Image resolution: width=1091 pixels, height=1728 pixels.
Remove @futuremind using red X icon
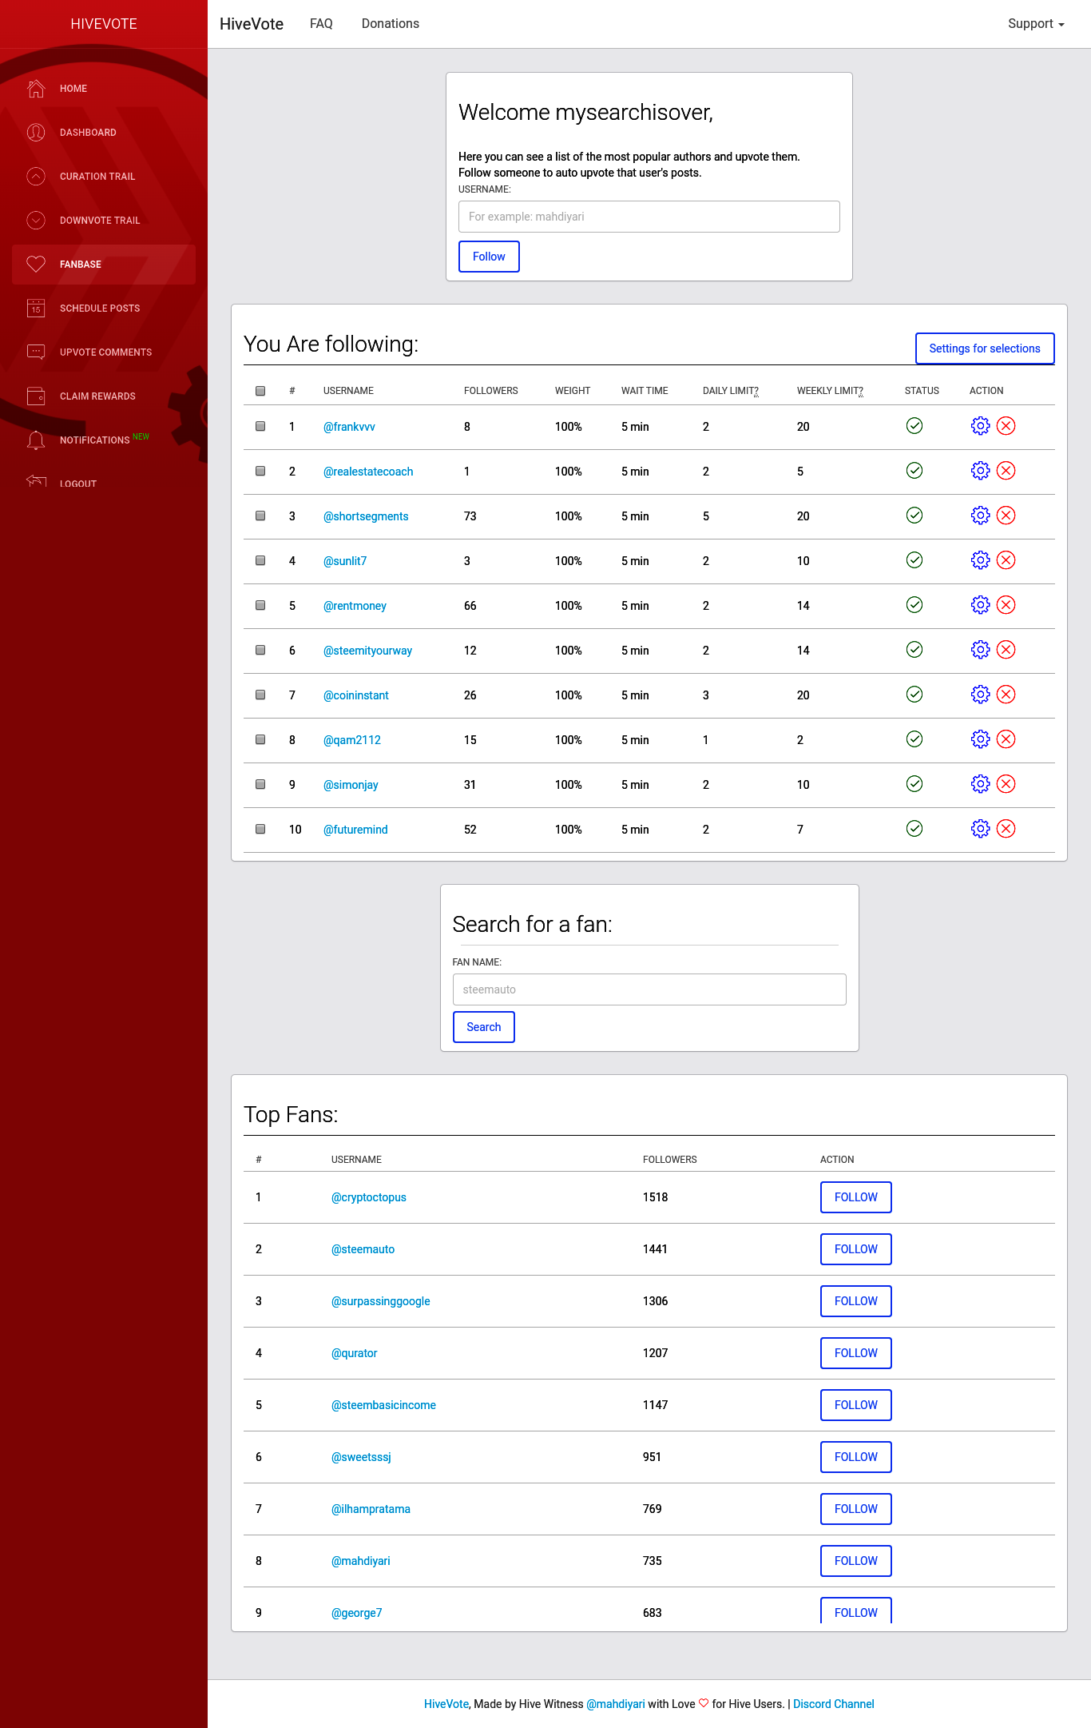[1006, 829]
